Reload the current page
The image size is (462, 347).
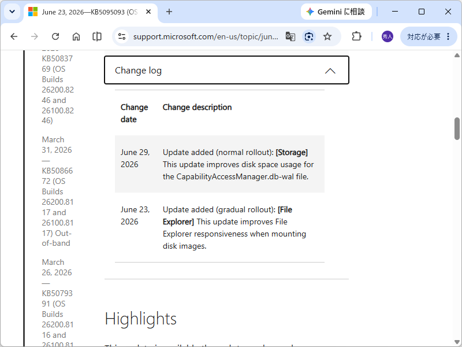pyautogui.click(x=55, y=36)
